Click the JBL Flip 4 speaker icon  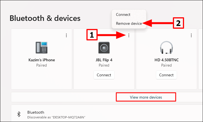tap(104, 48)
